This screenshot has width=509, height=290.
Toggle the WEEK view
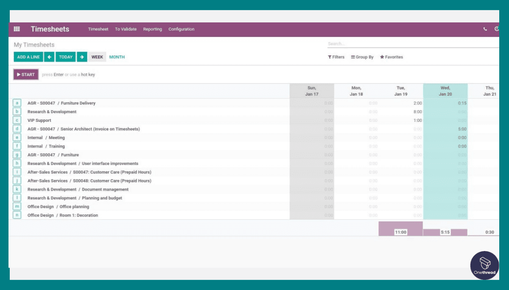(x=97, y=57)
